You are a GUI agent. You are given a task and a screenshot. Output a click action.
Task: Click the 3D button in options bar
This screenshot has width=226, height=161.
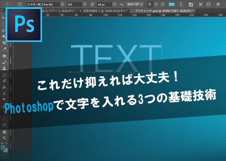point(218,5)
